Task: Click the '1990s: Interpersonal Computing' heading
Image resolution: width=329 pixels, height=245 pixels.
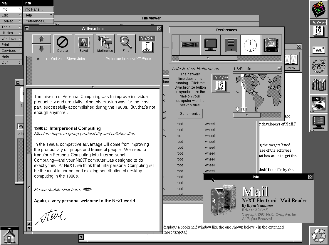Action: pos(67,128)
